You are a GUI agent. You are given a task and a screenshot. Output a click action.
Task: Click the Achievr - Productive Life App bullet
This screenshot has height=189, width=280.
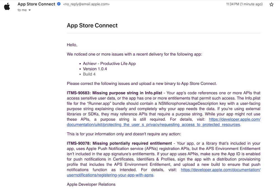109,64
